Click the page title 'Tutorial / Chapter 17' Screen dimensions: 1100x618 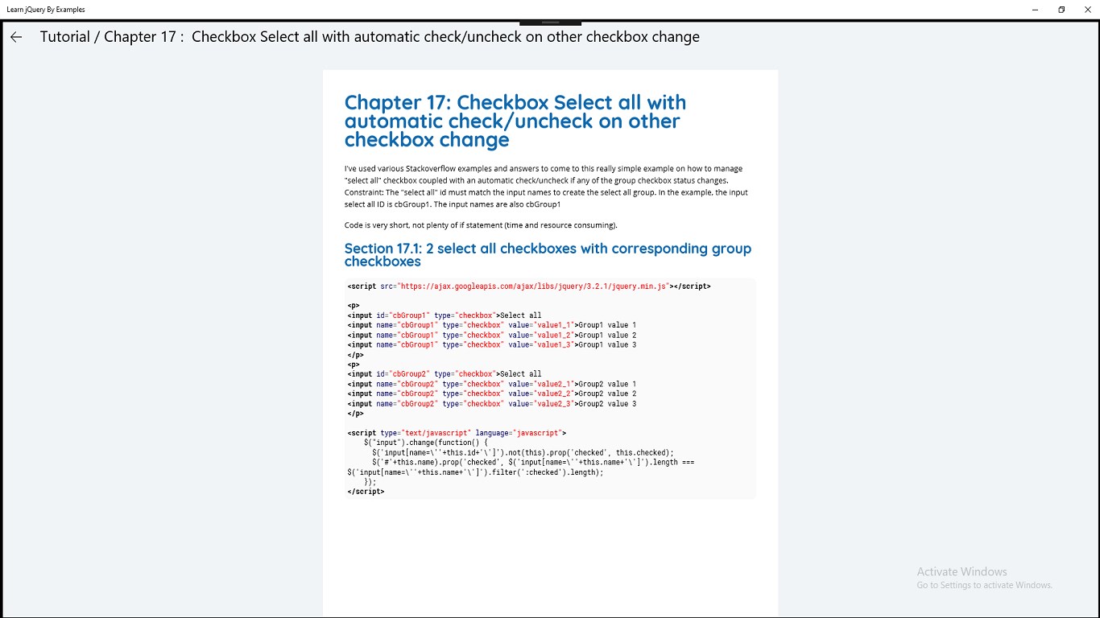(370, 37)
